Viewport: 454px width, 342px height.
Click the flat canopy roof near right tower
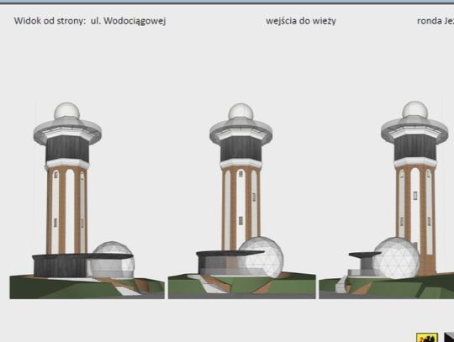point(365,254)
